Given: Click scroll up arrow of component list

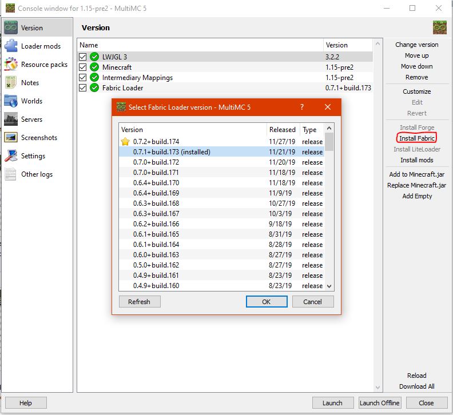Looking at the screenshot, I should pos(378,44).
